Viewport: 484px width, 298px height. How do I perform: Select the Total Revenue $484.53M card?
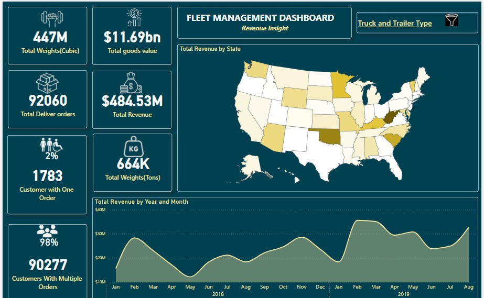click(132, 100)
